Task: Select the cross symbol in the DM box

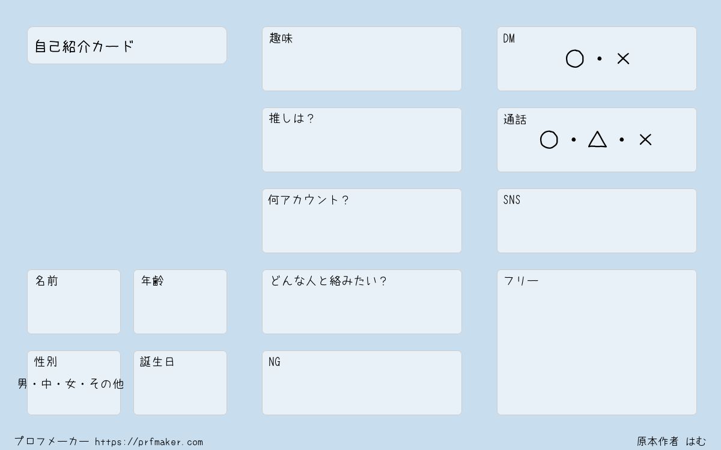Action: tap(623, 59)
